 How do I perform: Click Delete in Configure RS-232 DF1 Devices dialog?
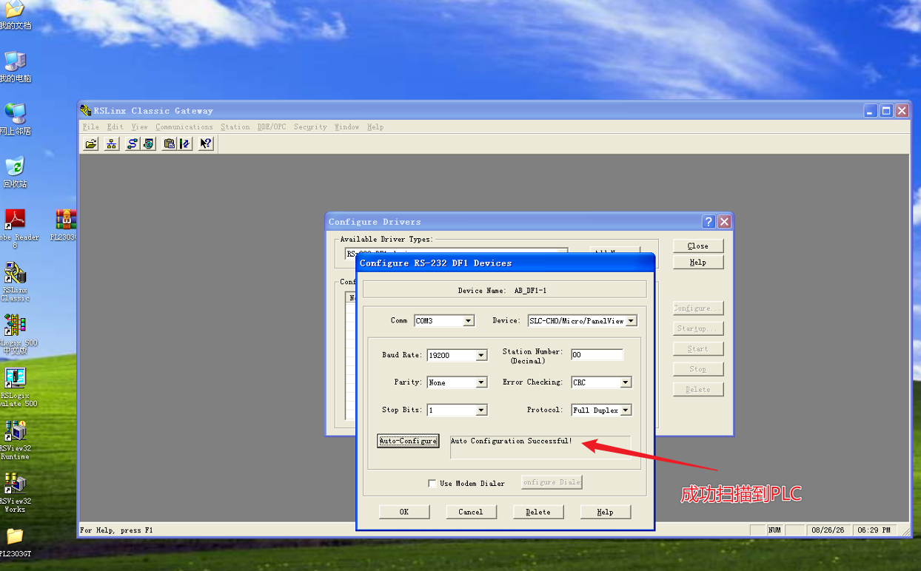[x=538, y=512]
